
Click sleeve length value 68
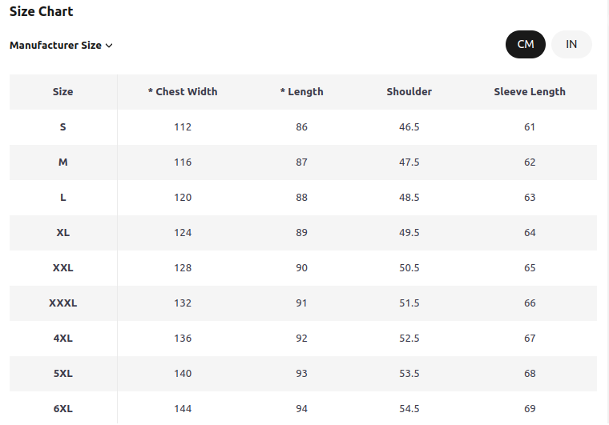tap(530, 374)
